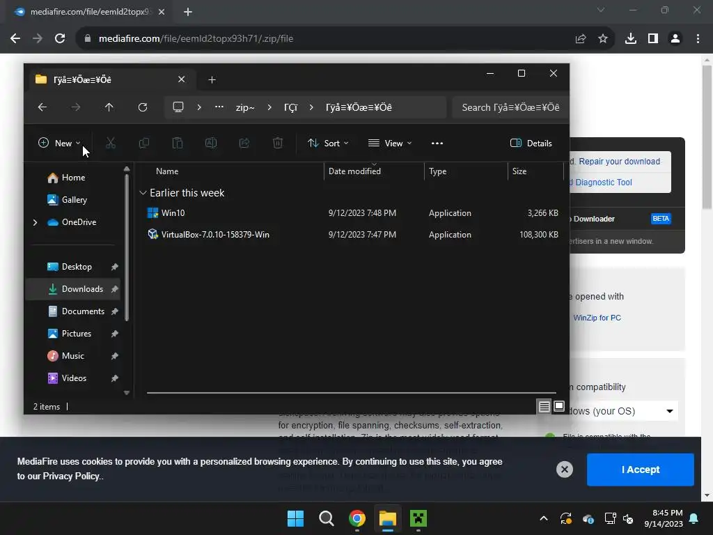Click the Rename icon in toolbar
Viewport: 713px width, 535px height.
click(211, 144)
